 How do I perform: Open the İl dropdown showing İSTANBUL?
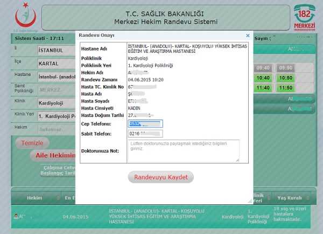pos(57,50)
